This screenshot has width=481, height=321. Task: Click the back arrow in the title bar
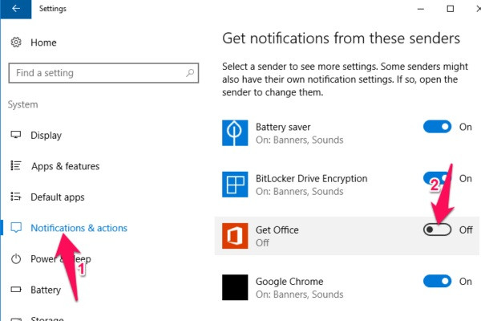tap(16, 9)
